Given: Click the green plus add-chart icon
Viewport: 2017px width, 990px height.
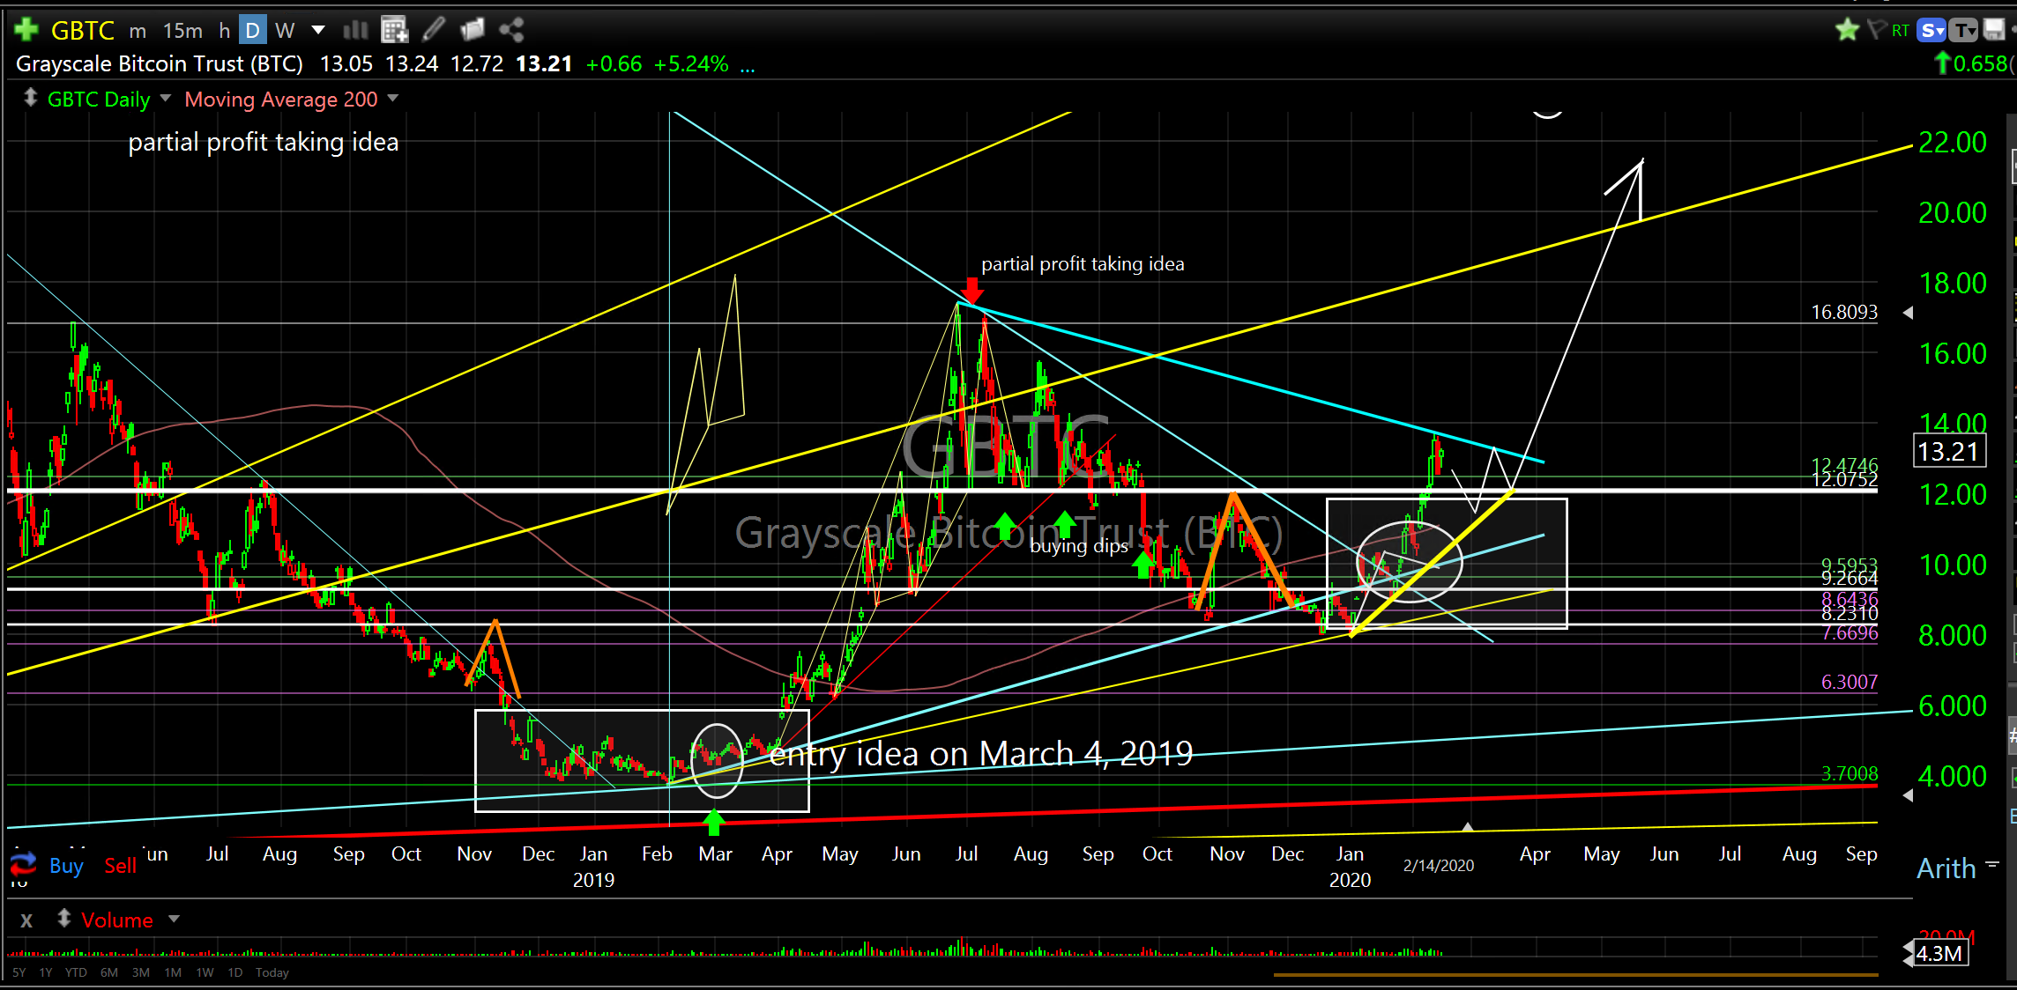Looking at the screenshot, I should pyautogui.click(x=26, y=30).
